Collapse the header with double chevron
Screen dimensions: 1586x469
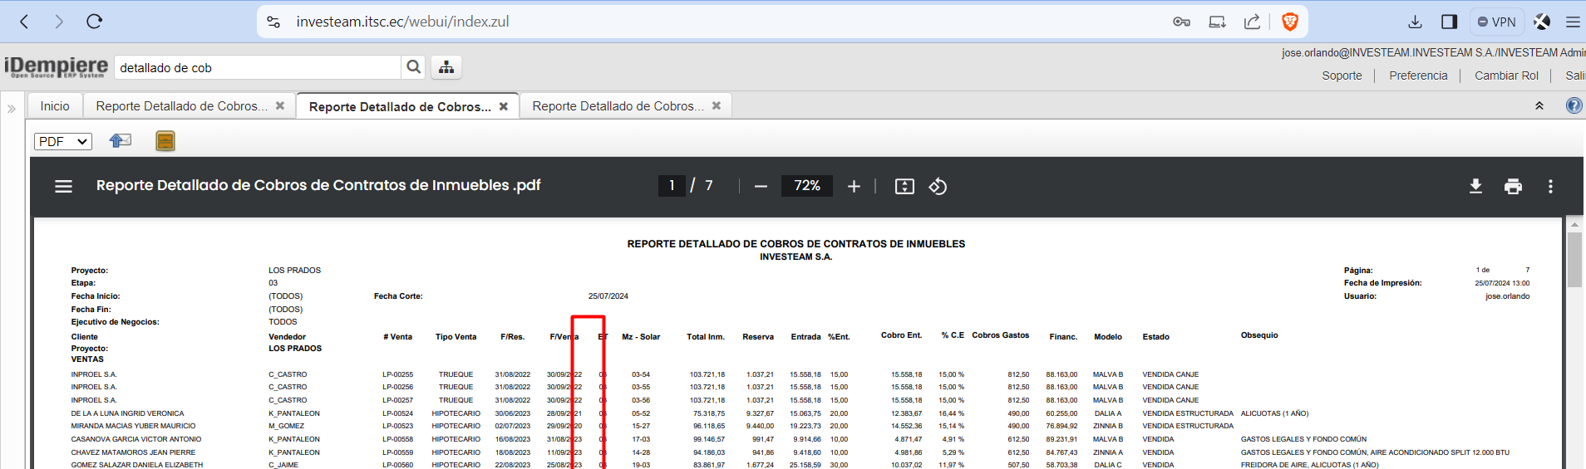point(1539,106)
